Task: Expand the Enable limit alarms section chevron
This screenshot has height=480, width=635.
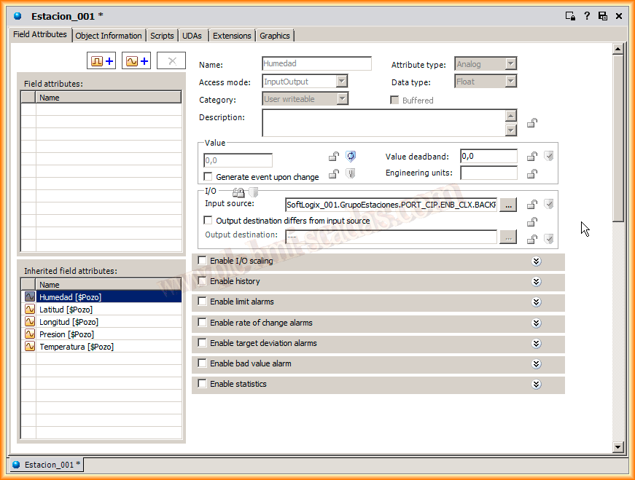Action: 537,302
